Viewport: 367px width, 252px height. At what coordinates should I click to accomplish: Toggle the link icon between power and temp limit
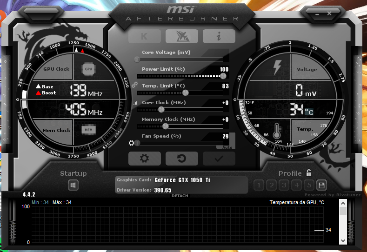(134, 85)
